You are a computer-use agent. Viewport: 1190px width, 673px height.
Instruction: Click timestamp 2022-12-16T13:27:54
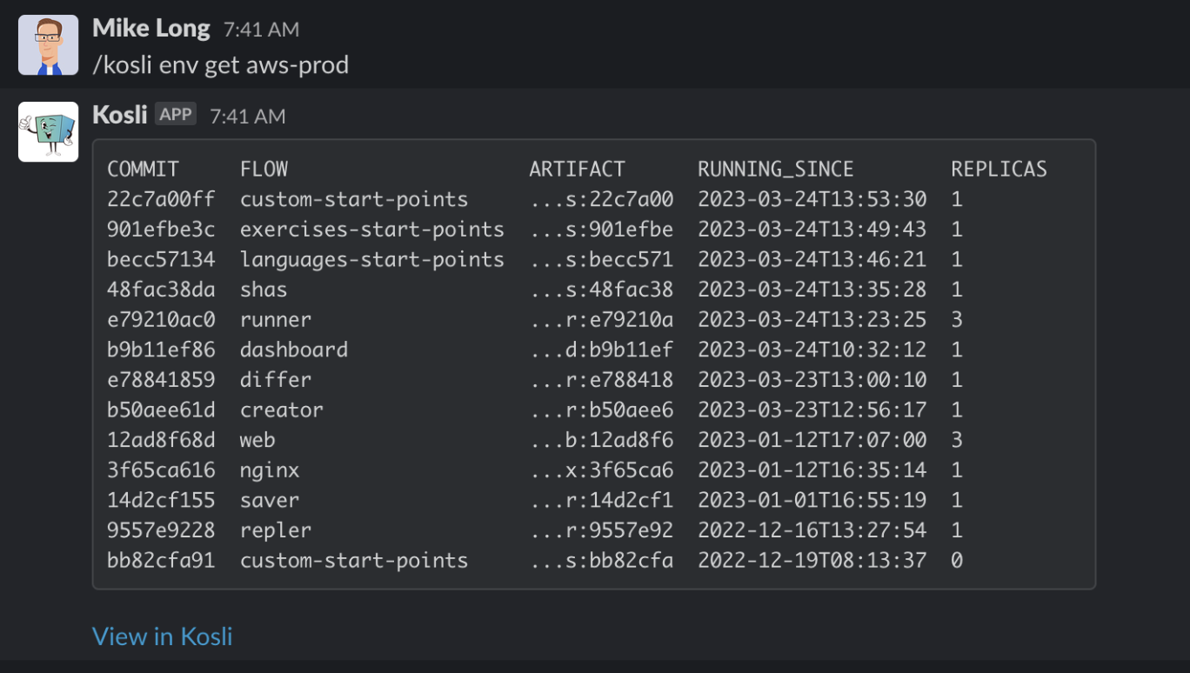(812, 530)
